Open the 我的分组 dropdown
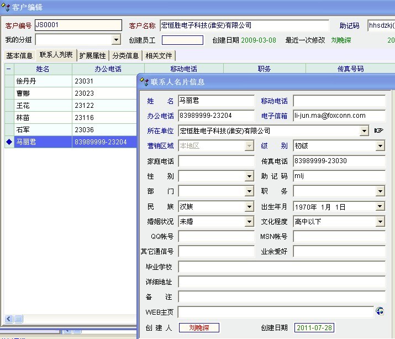 (x=116, y=40)
